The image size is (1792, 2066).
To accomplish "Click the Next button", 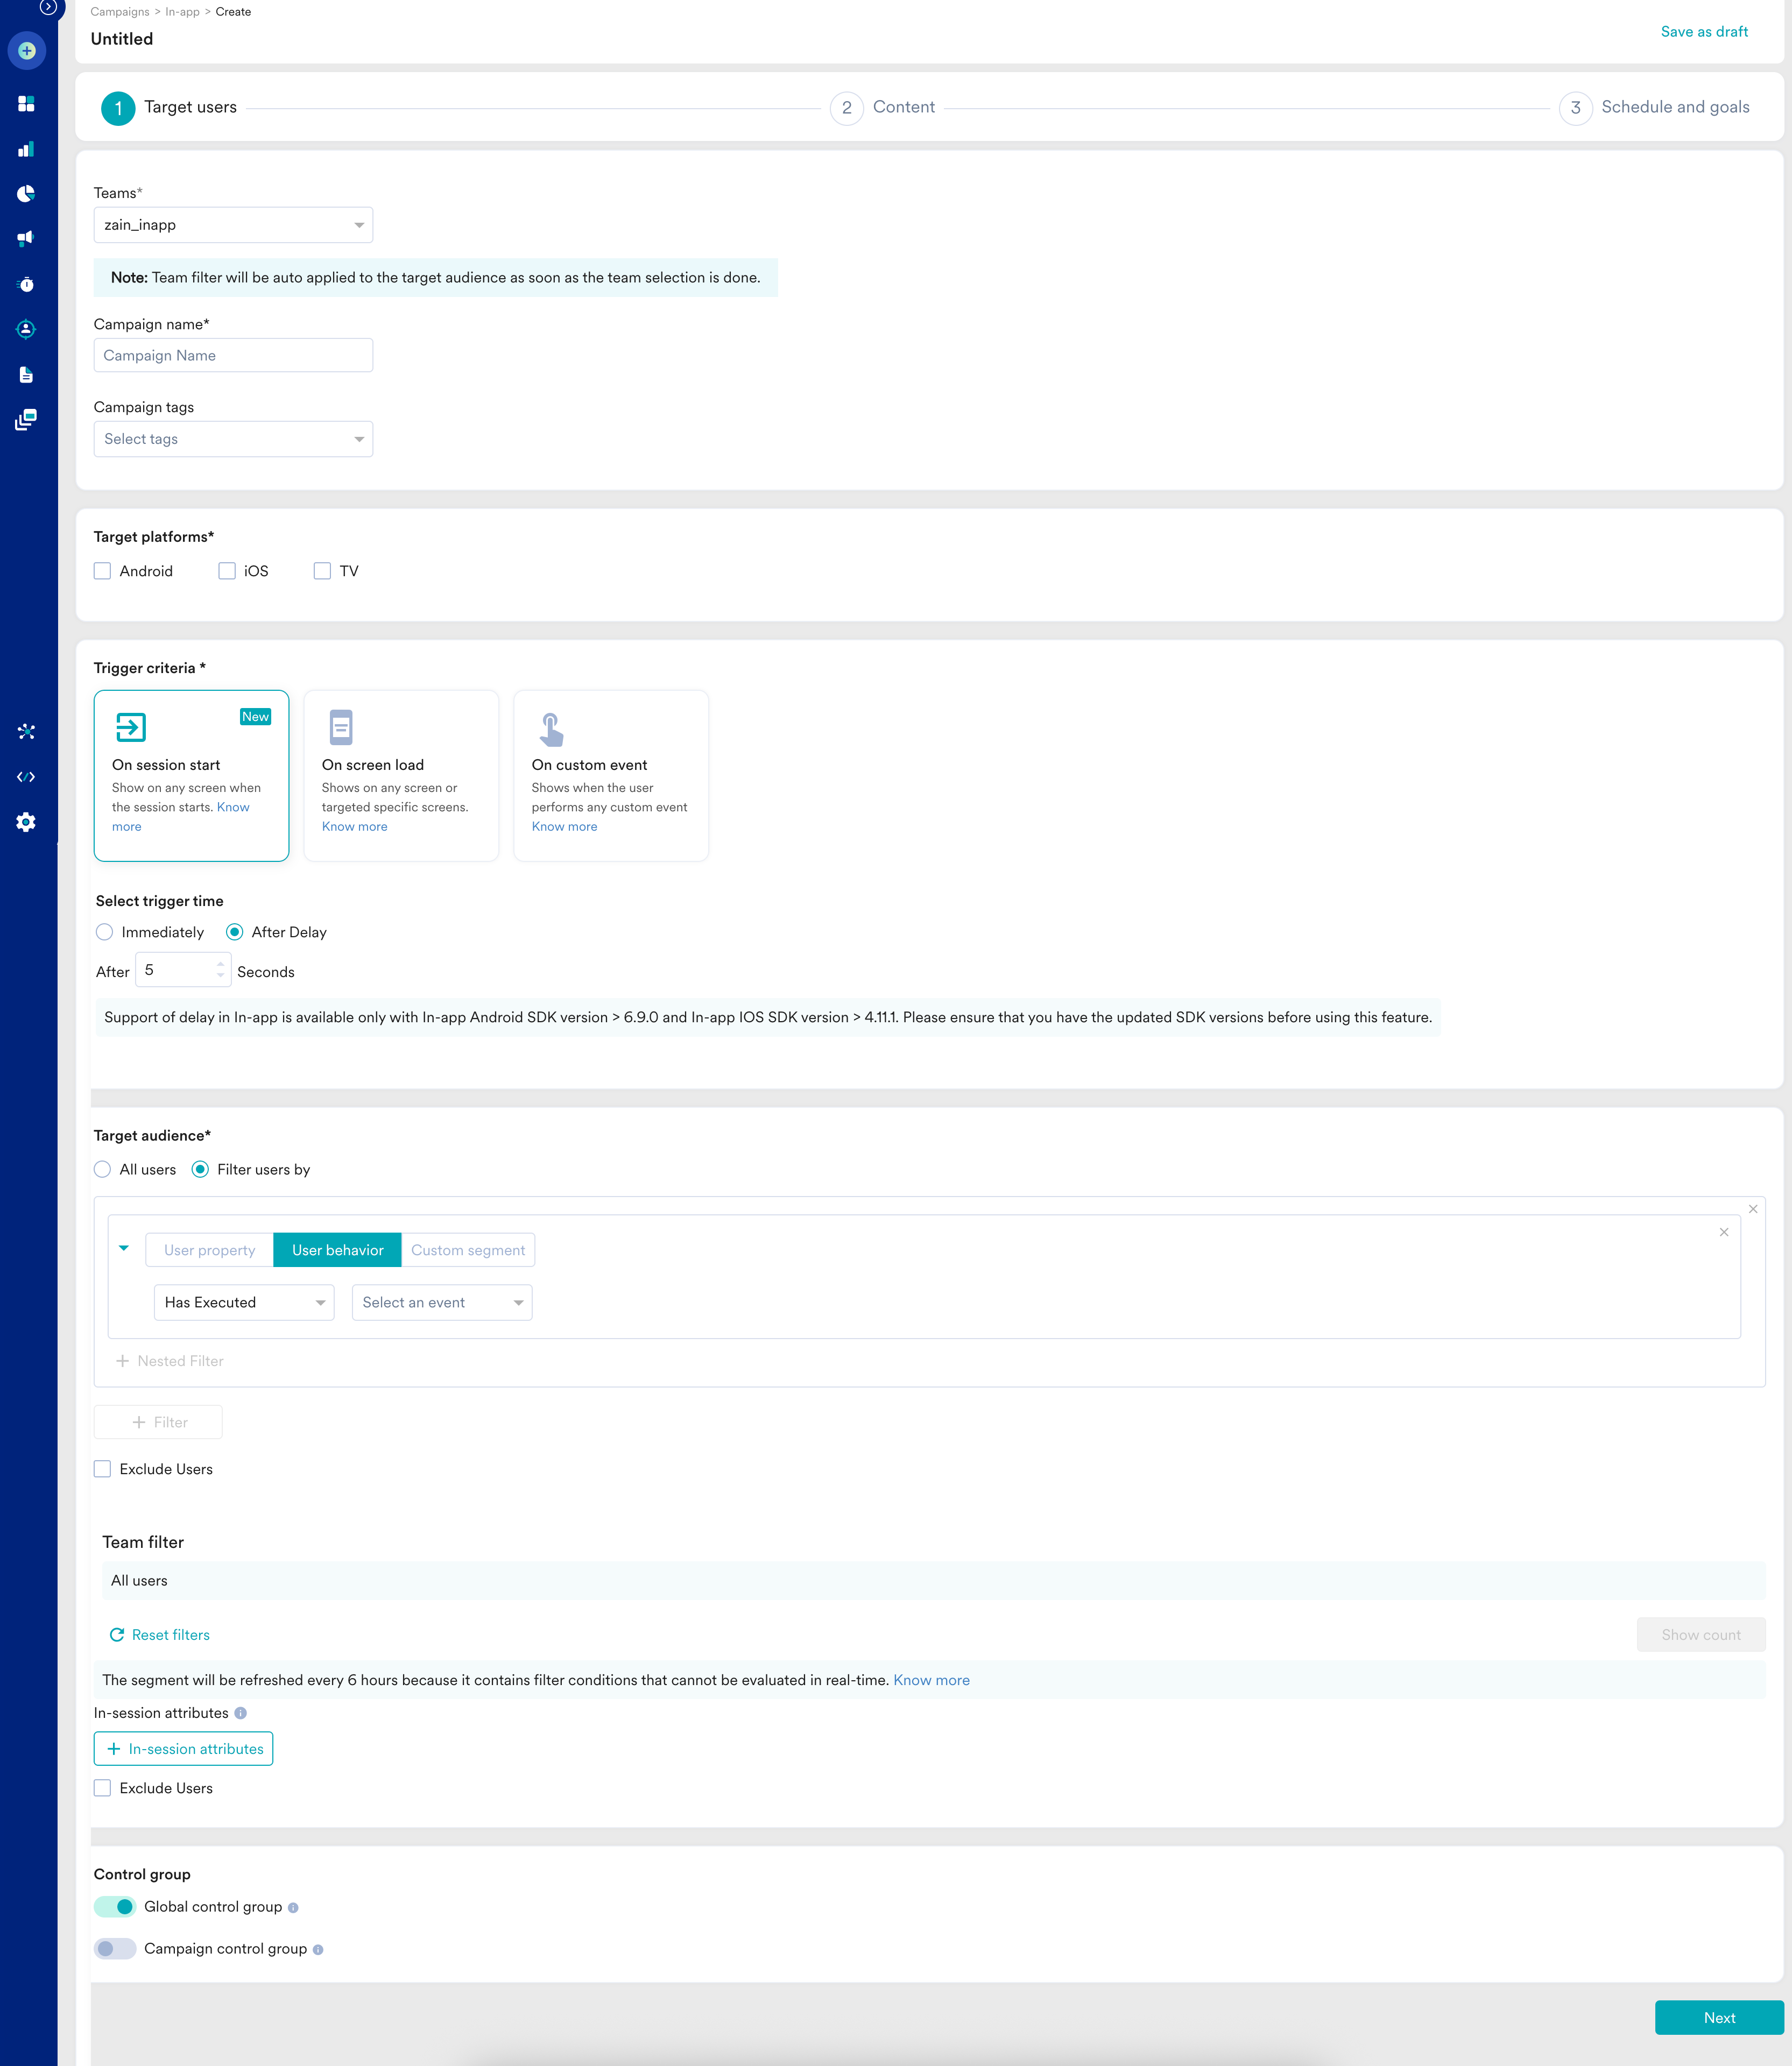I will tap(1718, 2017).
